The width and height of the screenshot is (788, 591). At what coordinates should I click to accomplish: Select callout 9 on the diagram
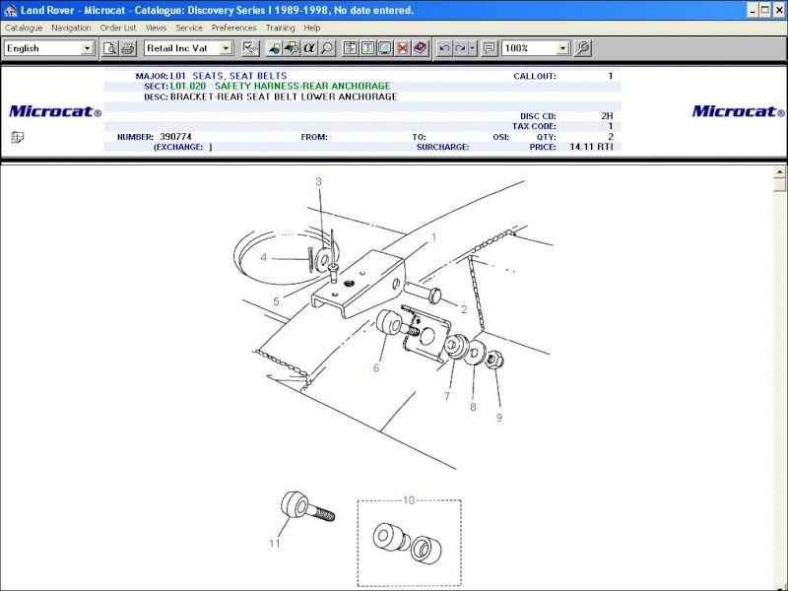499,418
